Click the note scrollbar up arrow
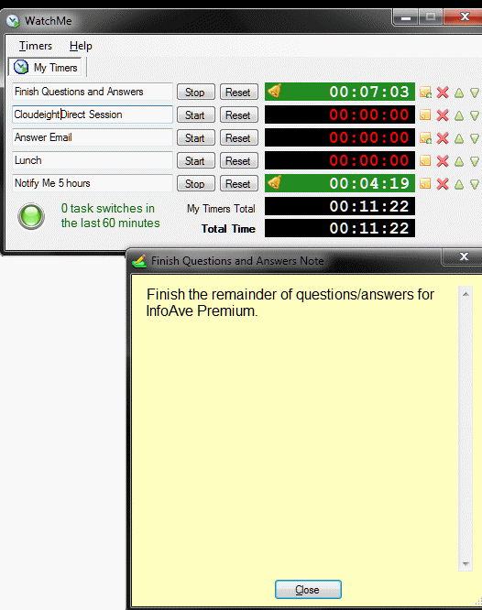 (466, 294)
